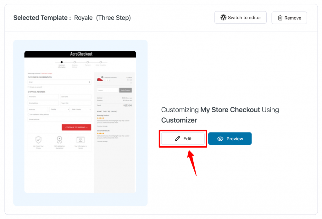
Task: Click the pencil icon in Edit
Action: pyautogui.click(x=177, y=139)
